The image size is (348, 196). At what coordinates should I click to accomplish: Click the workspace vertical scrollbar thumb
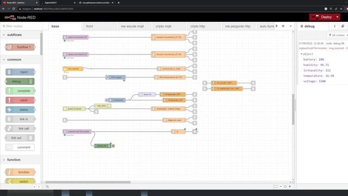(293, 109)
